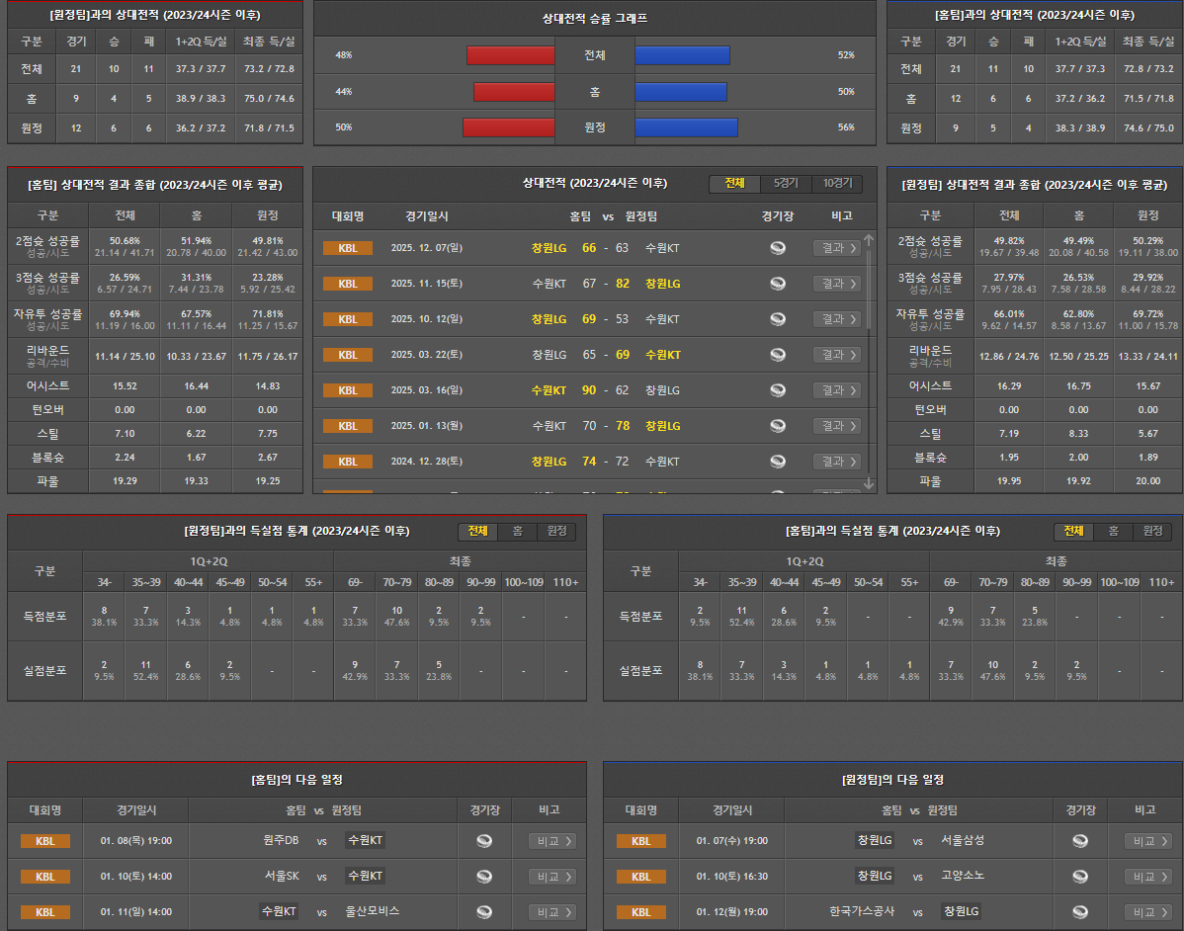The width and height of the screenshot is (1184, 931).
Task: Click the down arrow of the 상대전적 scrollbar
Action: coord(869,483)
